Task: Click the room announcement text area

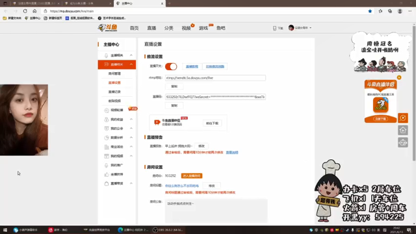Action: click(216, 211)
